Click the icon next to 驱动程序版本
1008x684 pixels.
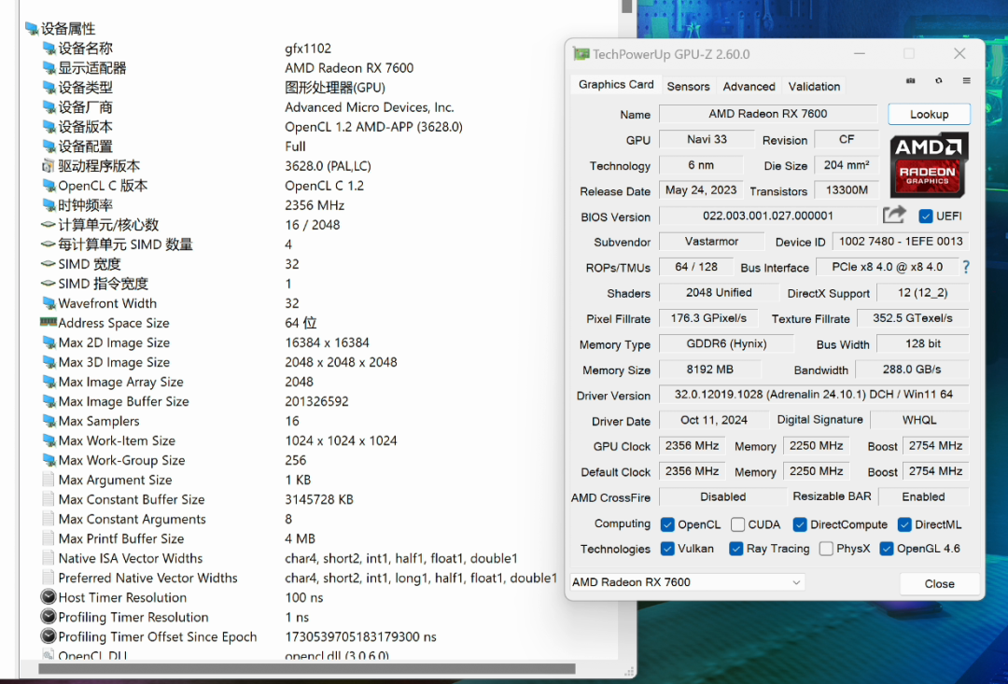point(49,166)
